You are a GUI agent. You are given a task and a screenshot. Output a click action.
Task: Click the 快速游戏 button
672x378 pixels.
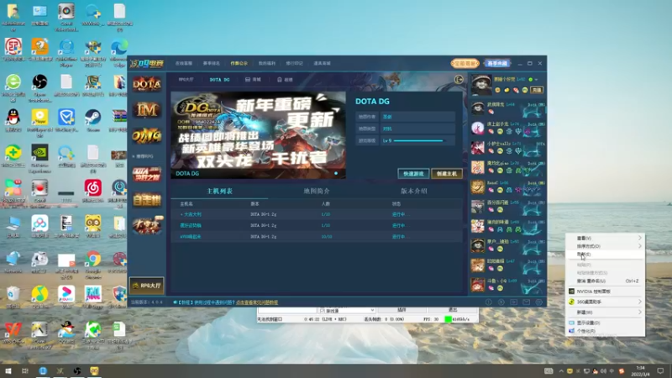(x=413, y=174)
